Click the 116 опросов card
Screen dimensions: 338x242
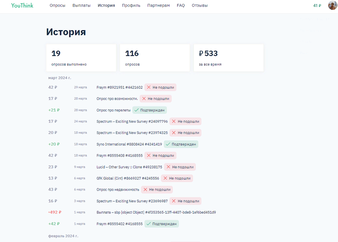155,58
